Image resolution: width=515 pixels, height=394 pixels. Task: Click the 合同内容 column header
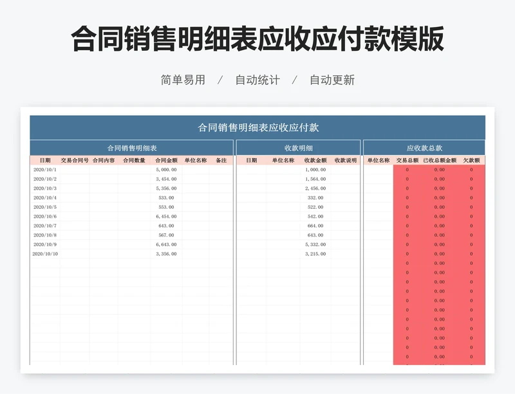point(104,161)
